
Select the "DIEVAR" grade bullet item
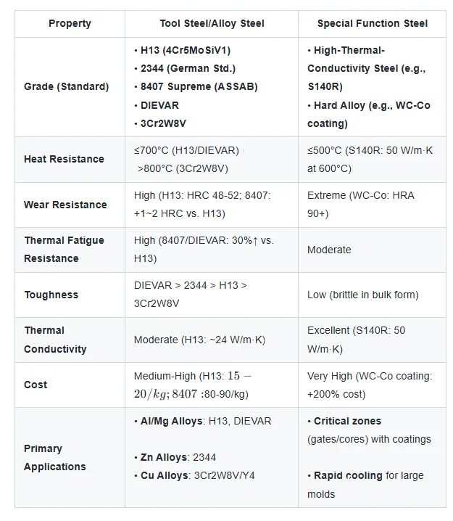tap(157, 105)
